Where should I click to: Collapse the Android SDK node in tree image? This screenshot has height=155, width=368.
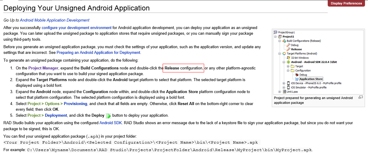pyautogui.click(x=284, y=62)
